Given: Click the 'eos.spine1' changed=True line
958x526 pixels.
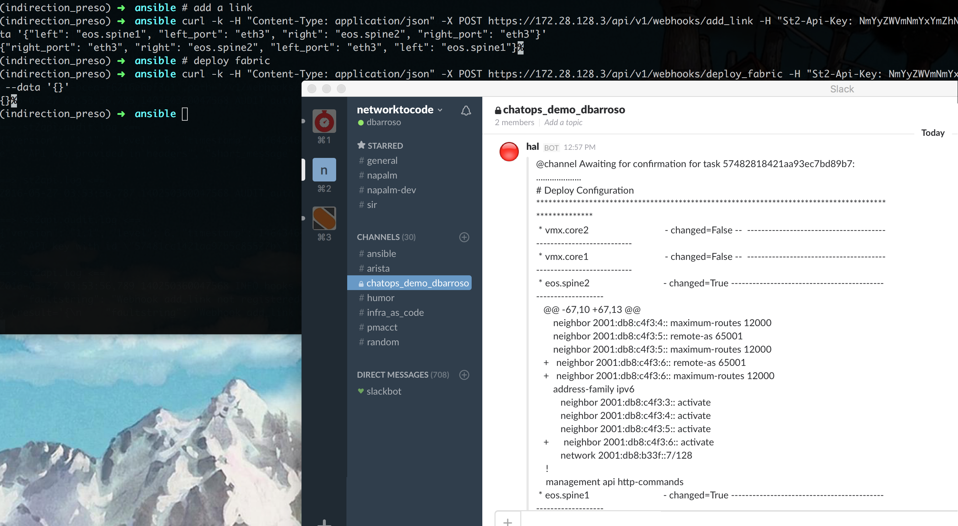Looking at the screenshot, I should click(x=711, y=495).
